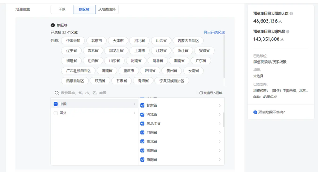Click the 143,351,808 exposure value
Viewport: 318px width, 172px height.
click(x=267, y=39)
